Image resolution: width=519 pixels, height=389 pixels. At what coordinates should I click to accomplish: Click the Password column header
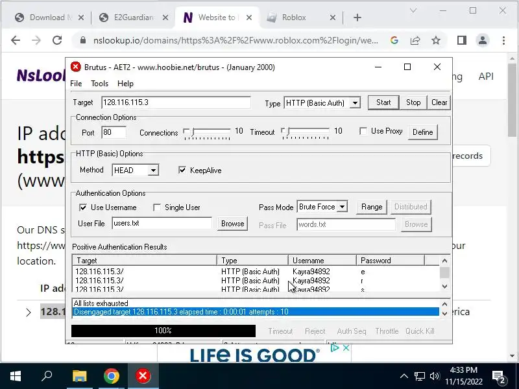[391, 261]
